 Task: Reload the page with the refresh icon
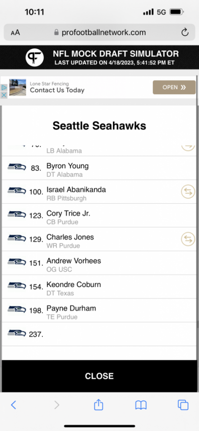point(185,32)
